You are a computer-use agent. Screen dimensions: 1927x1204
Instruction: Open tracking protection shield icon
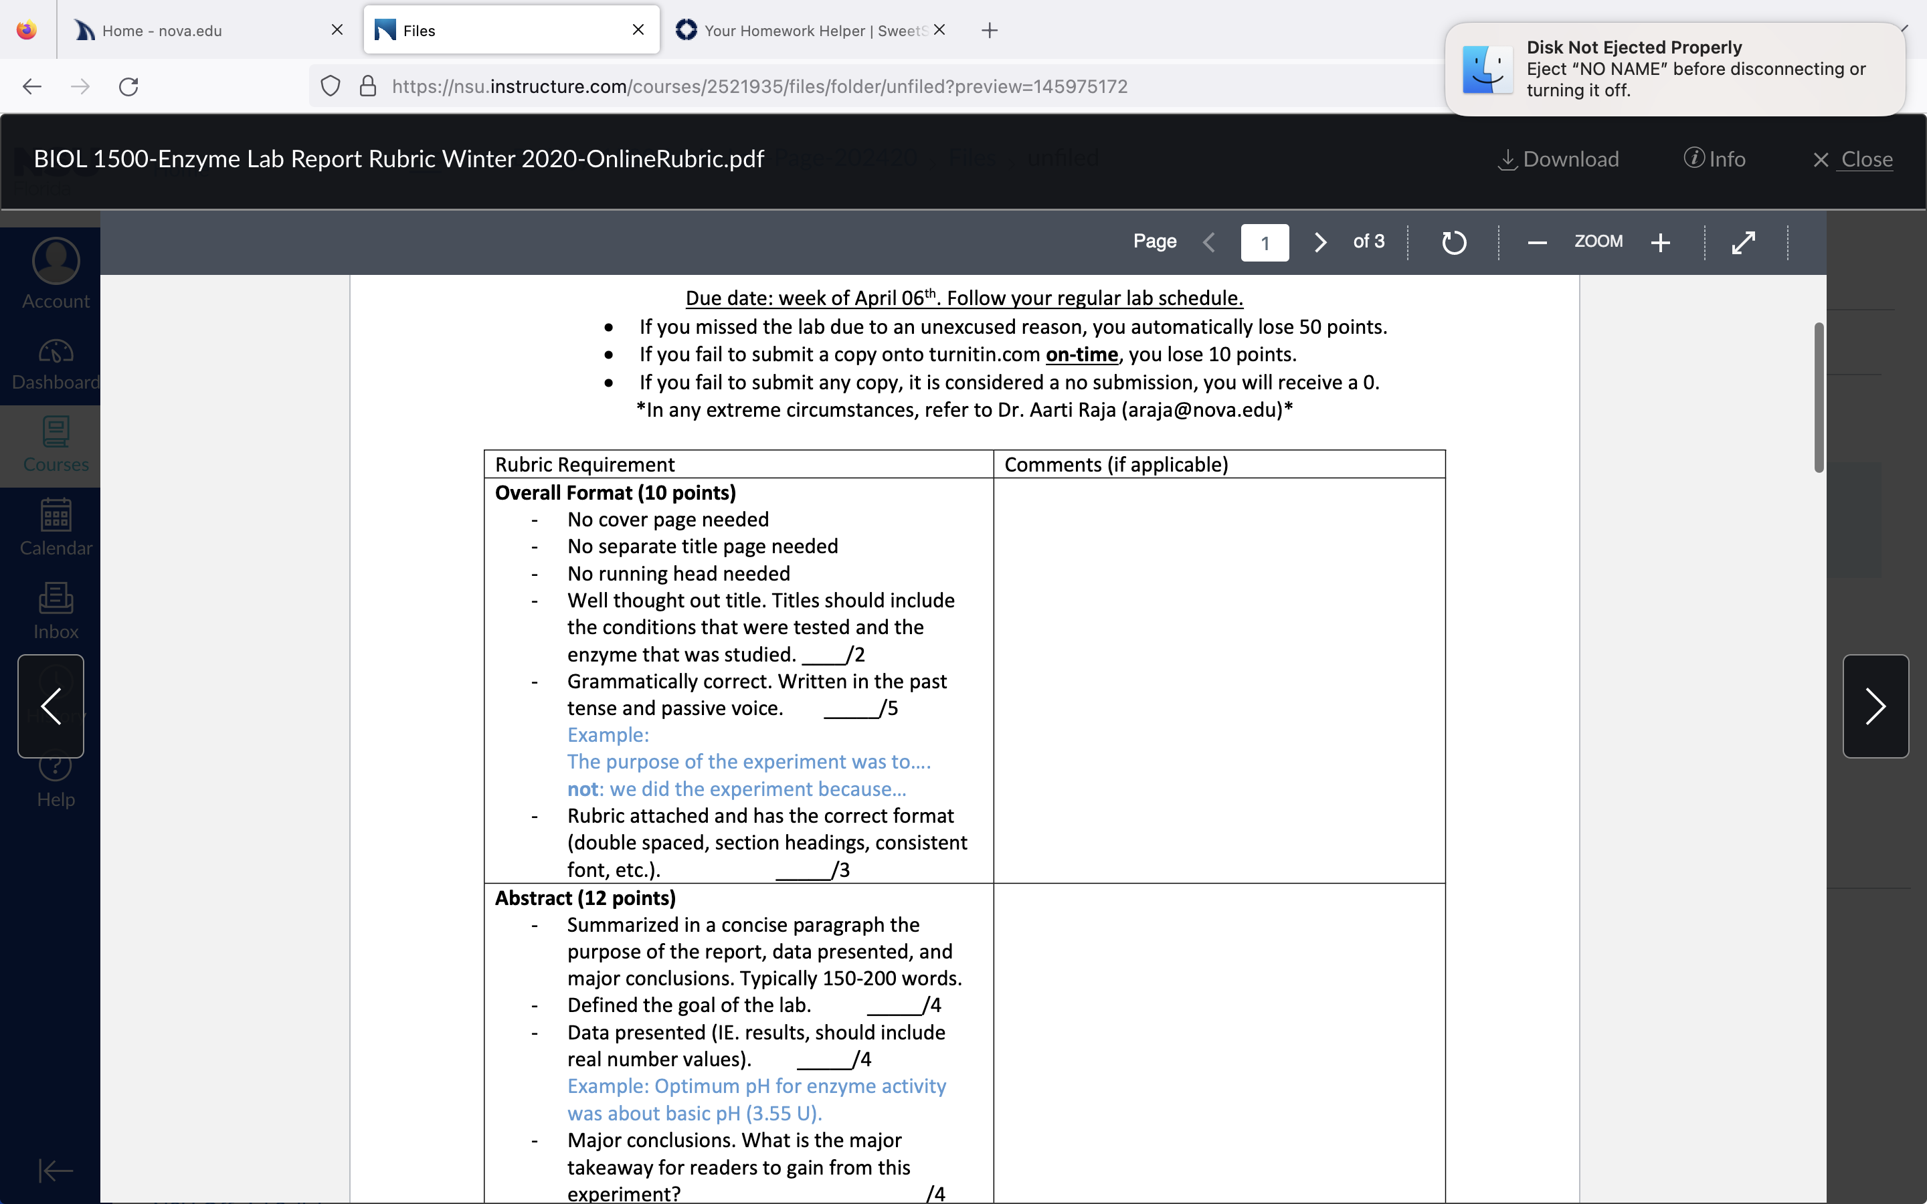coord(331,86)
